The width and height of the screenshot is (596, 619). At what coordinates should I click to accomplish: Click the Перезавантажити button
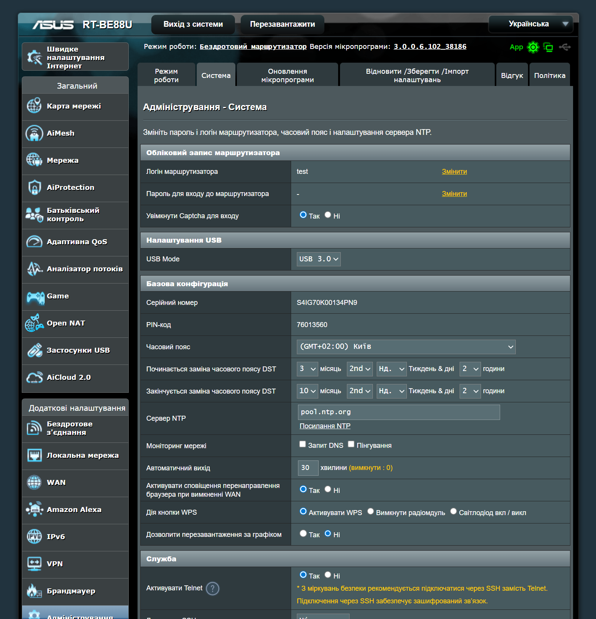coord(282,24)
